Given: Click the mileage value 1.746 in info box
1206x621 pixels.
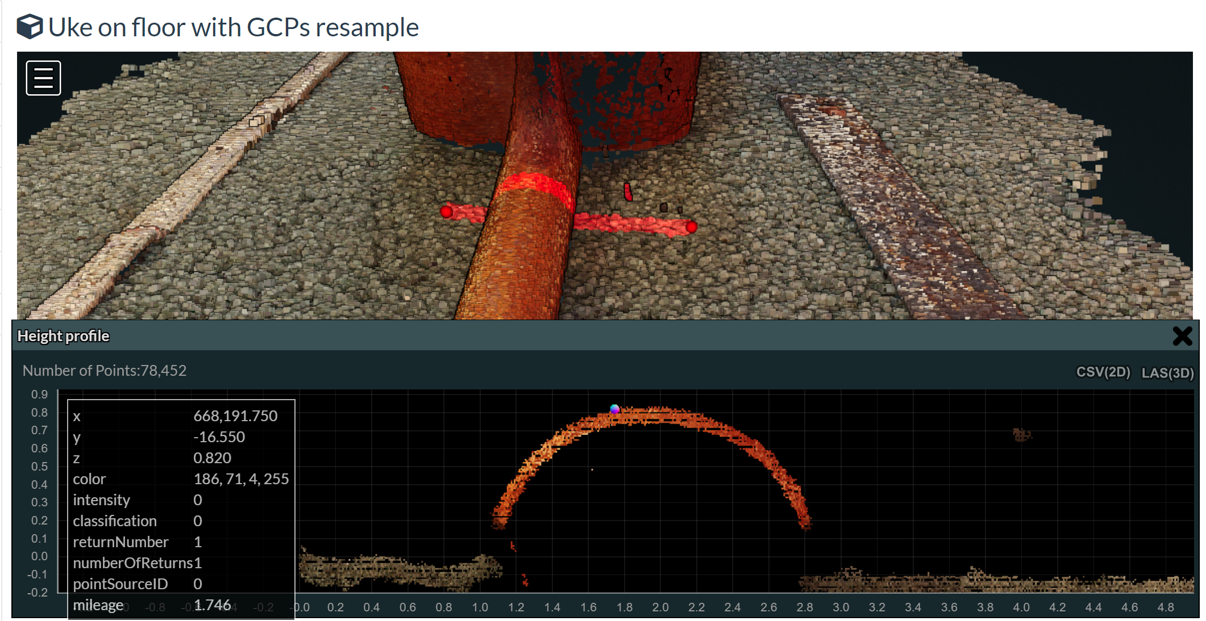Looking at the screenshot, I should click(x=212, y=605).
